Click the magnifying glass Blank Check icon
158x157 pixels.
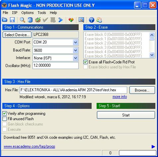pos(23,20)
